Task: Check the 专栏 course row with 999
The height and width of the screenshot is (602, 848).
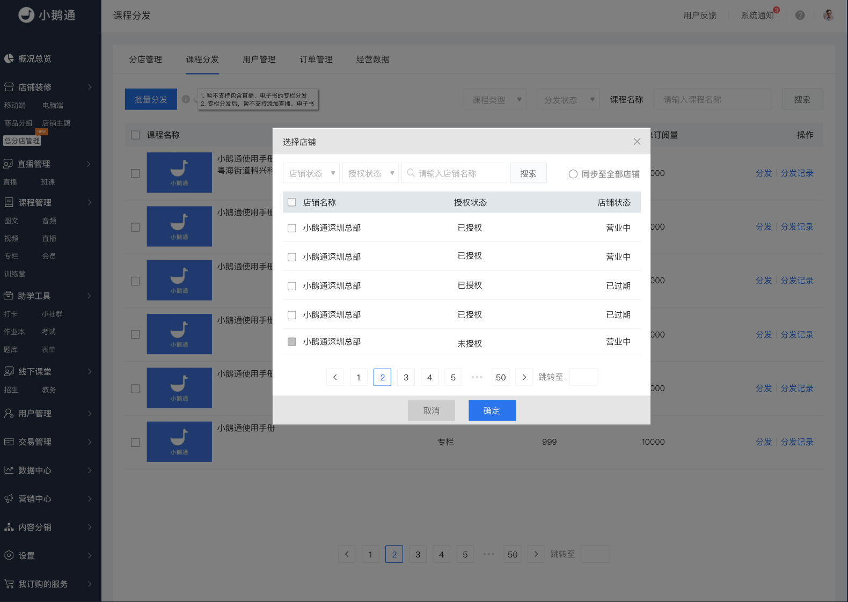Action: click(x=135, y=443)
